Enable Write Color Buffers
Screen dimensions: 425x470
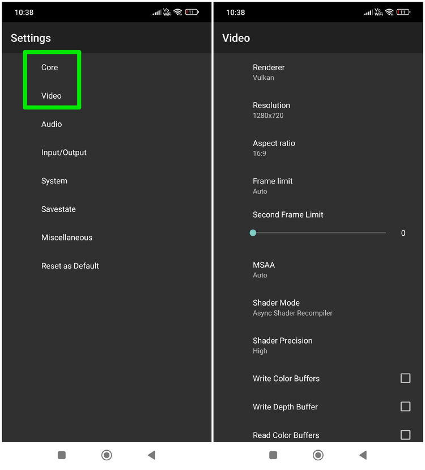tap(405, 378)
